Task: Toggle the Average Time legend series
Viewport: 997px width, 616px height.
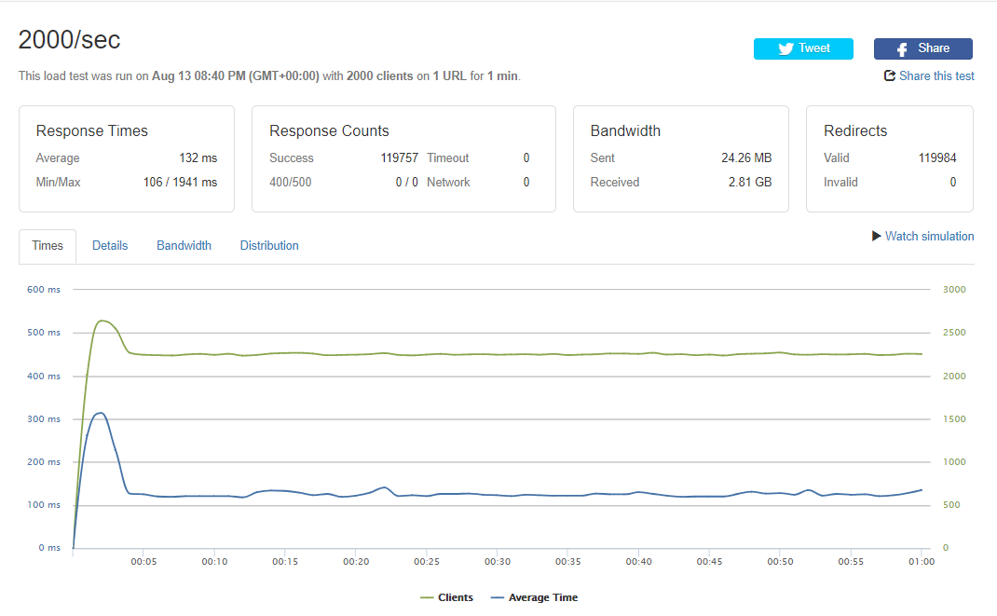Action: point(542,597)
